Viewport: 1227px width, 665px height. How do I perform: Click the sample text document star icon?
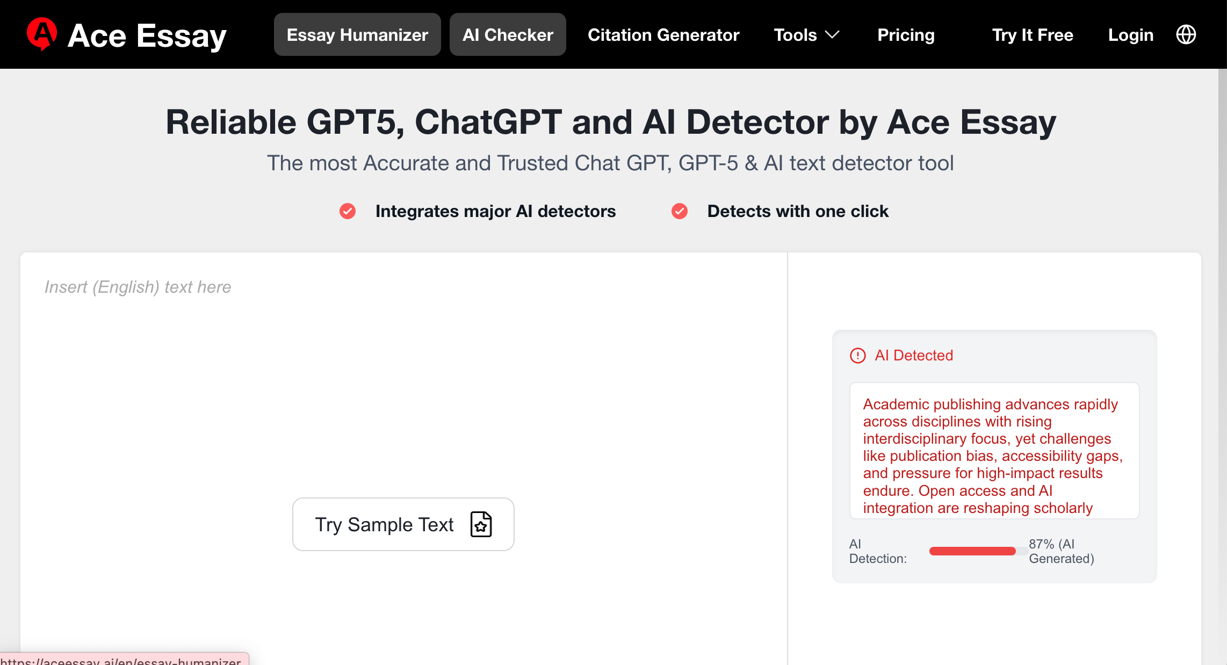pos(481,524)
